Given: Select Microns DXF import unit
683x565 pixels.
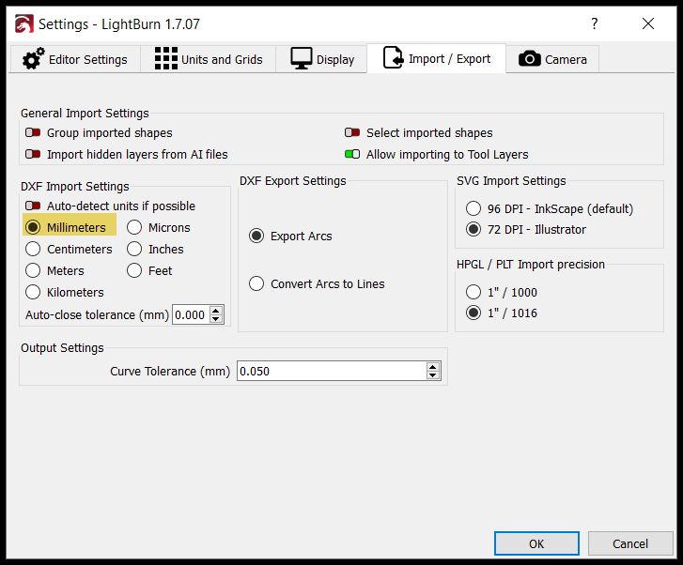Looking at the screenshot, I should point(134,227).
